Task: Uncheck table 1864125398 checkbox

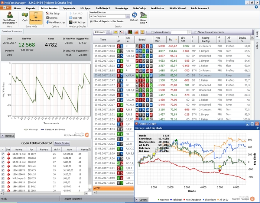Action: 3,186
